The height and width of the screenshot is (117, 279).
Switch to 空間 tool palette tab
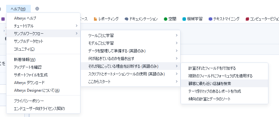pyautogui.click(x=170, y=19)
